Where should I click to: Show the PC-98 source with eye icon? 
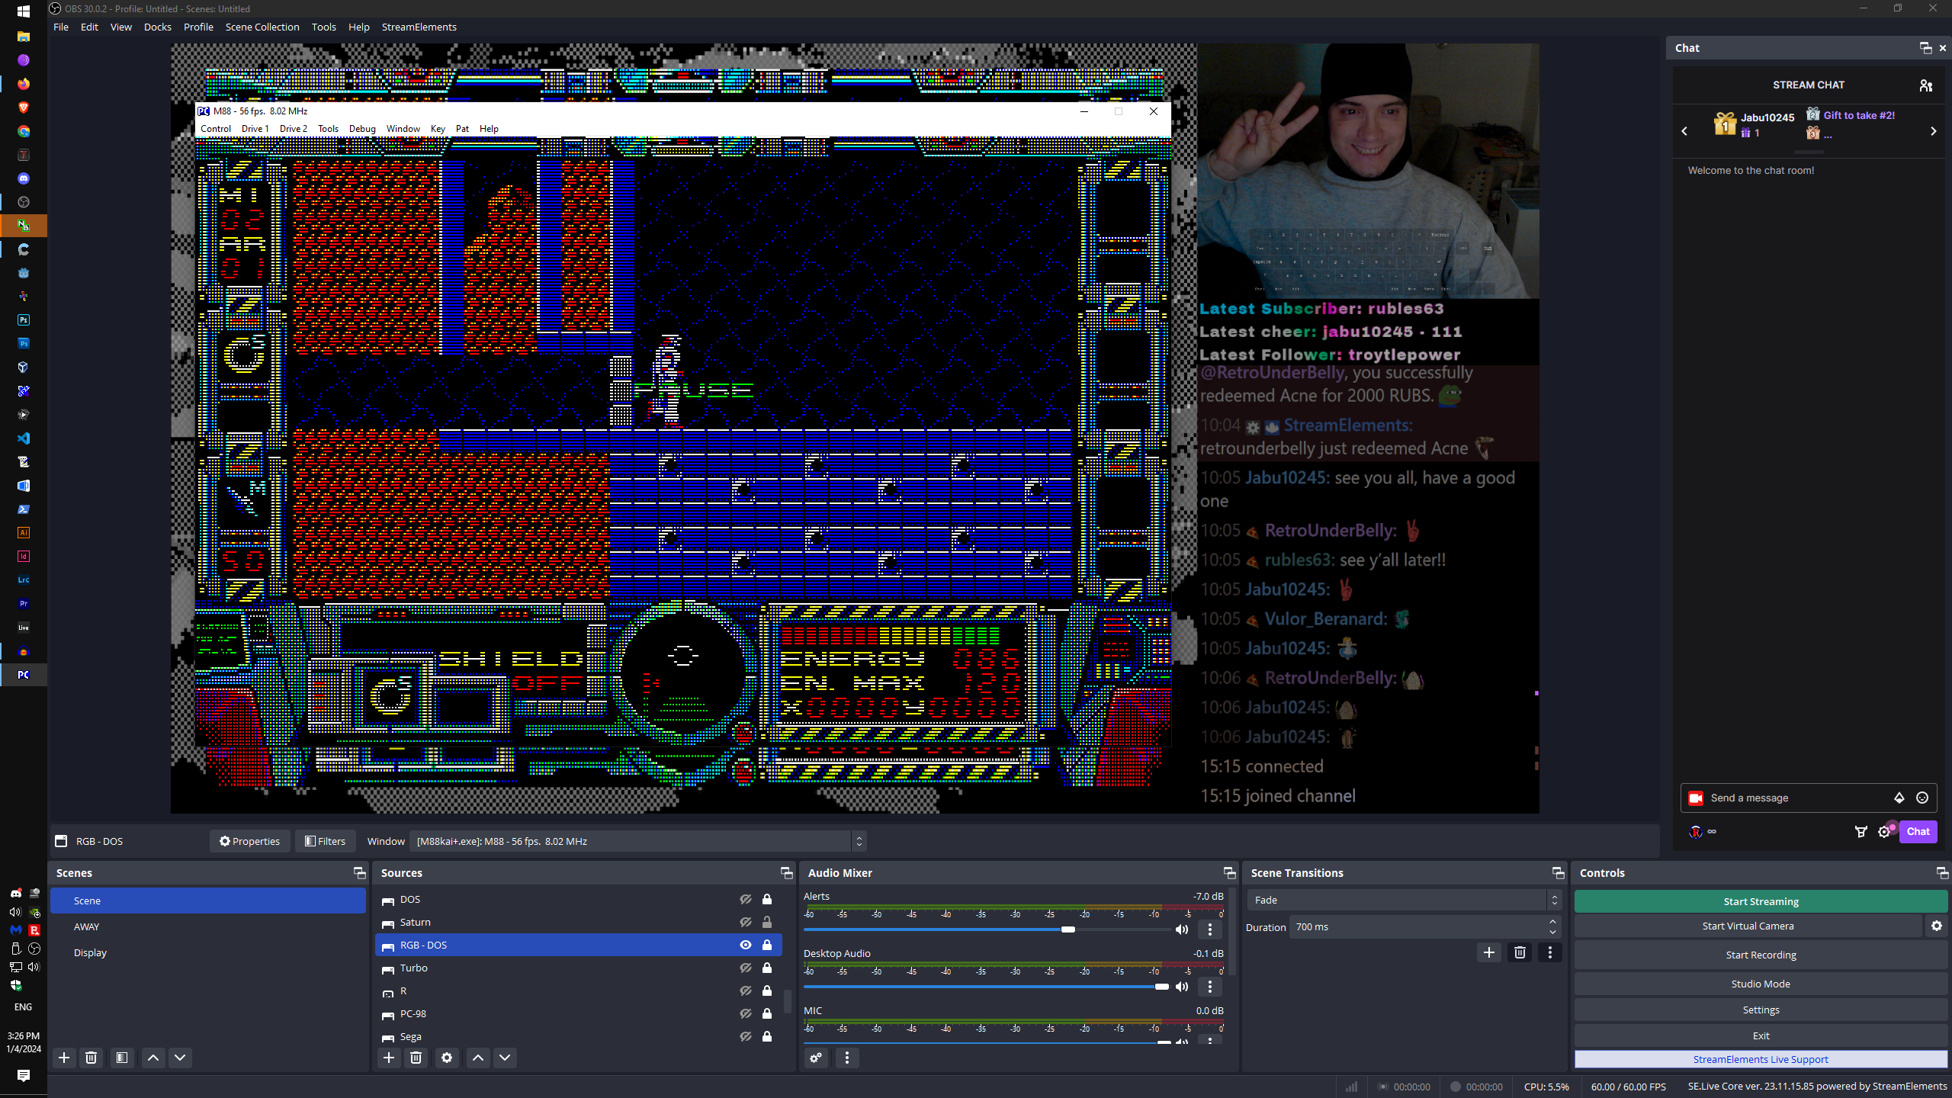pos(746,1014)
